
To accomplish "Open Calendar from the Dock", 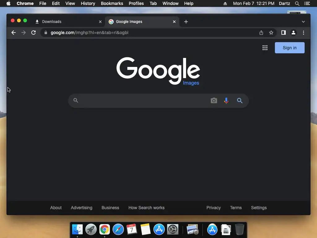I will point(132,230).
